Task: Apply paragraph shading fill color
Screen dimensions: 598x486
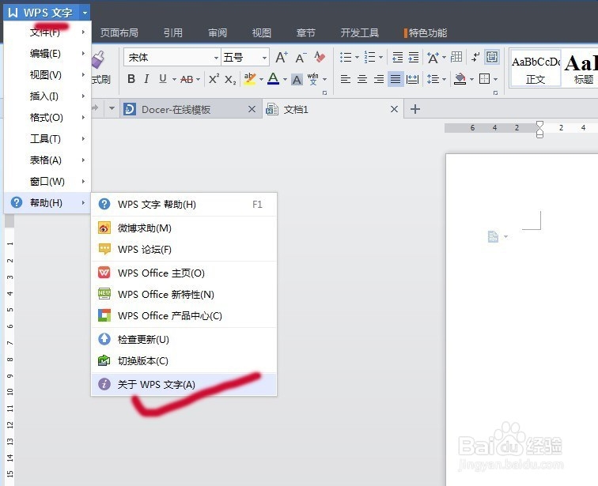Action: click(460, 79)
